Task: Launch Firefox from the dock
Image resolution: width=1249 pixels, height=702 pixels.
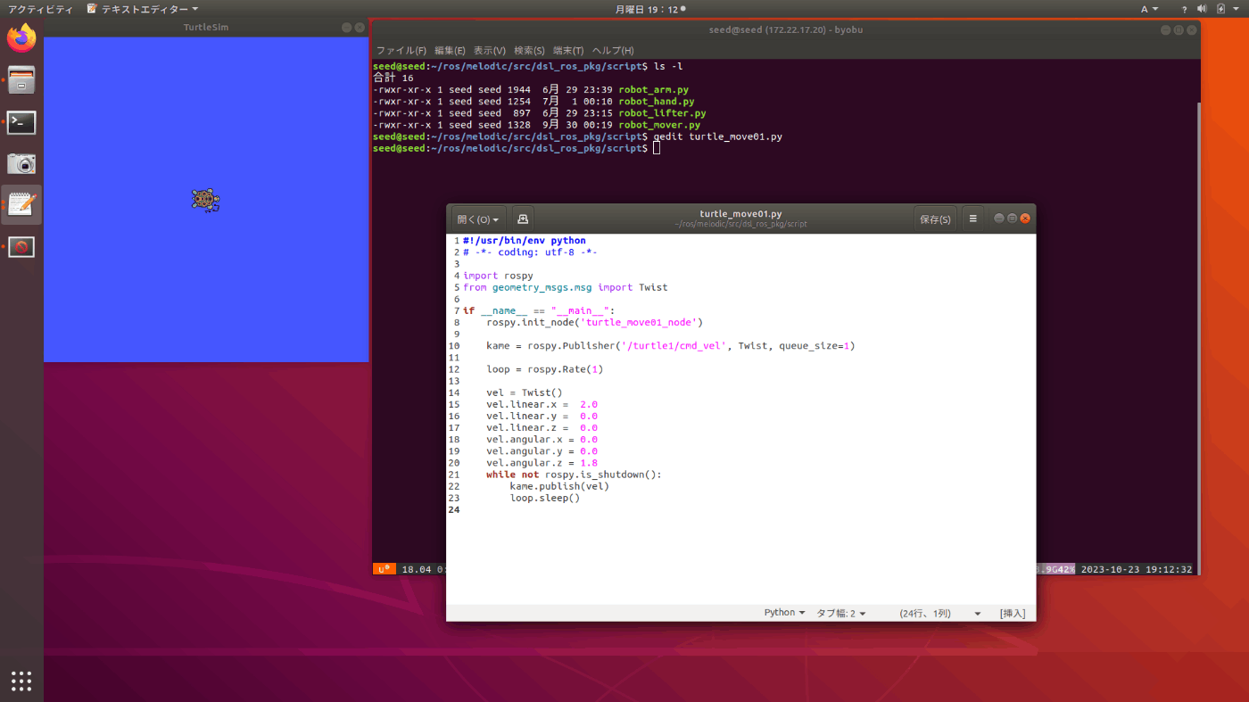Action: (x=21, y=38)
